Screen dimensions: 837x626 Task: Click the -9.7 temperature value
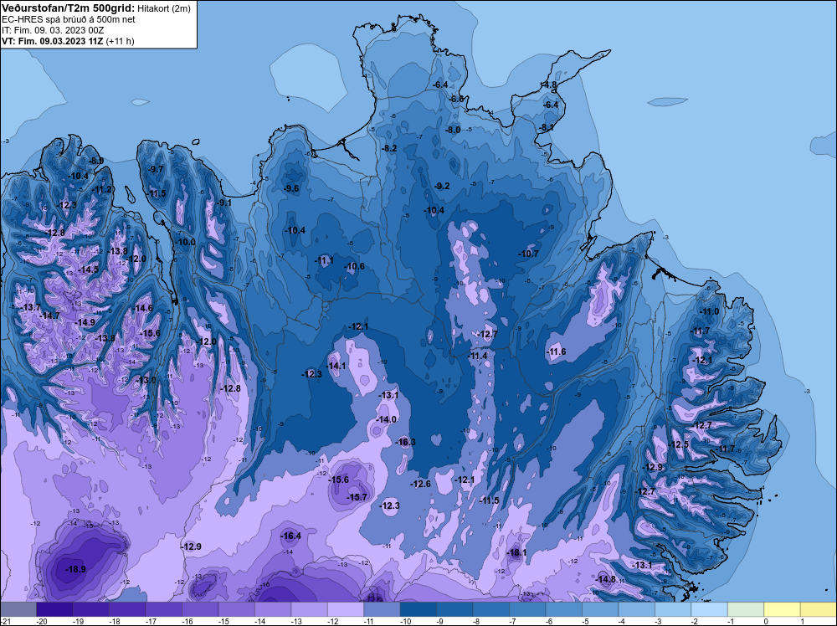click(x=156, y=169)
